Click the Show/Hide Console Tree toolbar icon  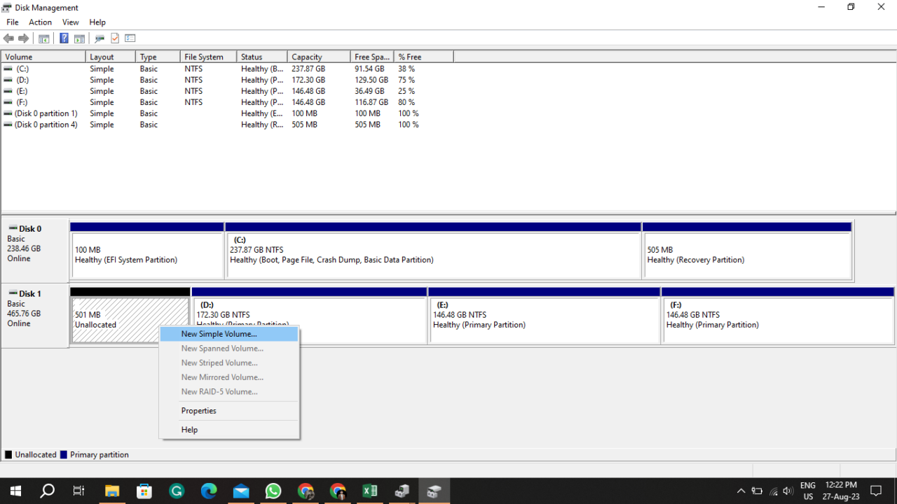[x=43, y=38]
